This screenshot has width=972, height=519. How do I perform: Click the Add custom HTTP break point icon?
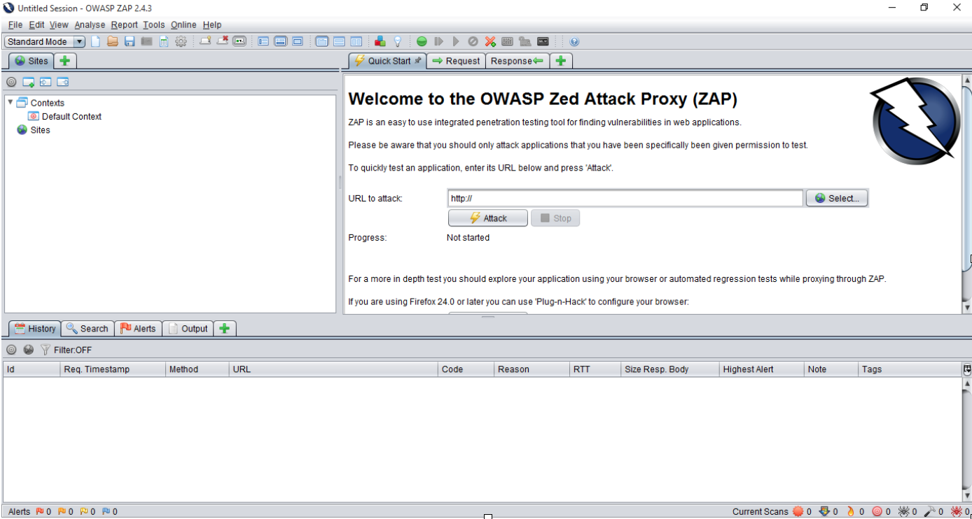pyautogui.click(x=490, y=42)
